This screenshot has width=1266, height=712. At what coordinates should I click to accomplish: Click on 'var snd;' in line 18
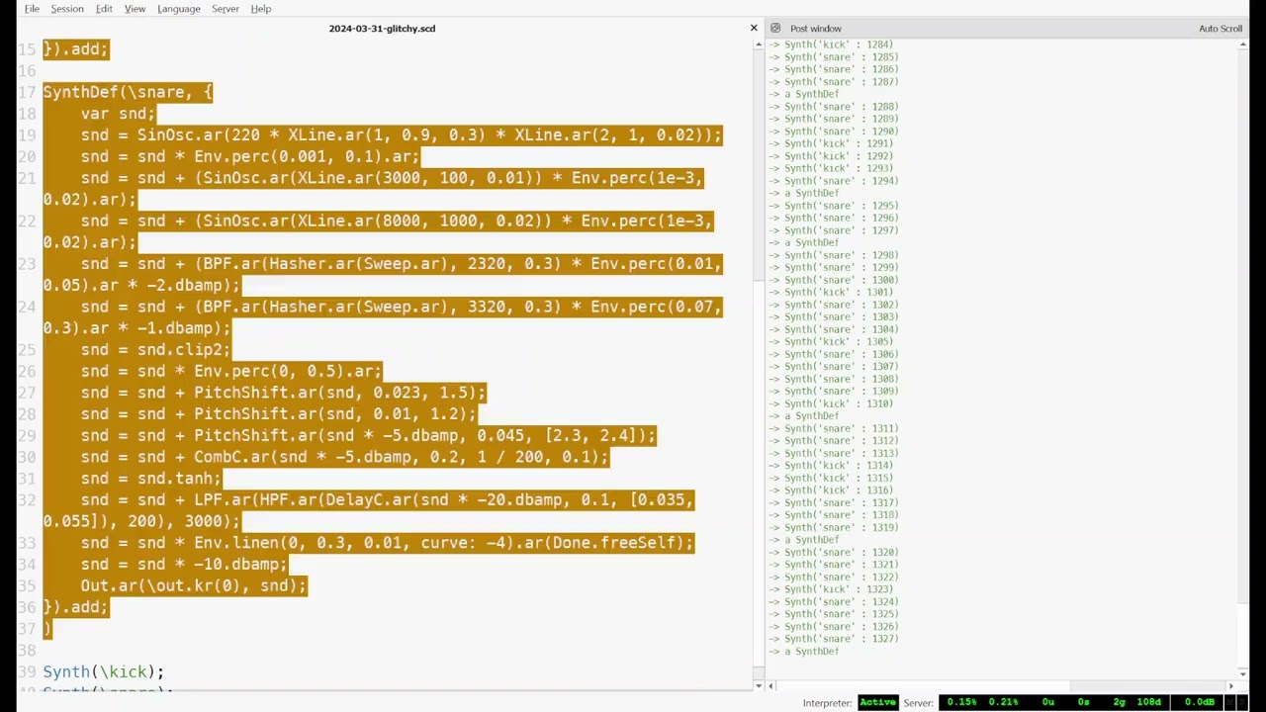tap(118, 114)
